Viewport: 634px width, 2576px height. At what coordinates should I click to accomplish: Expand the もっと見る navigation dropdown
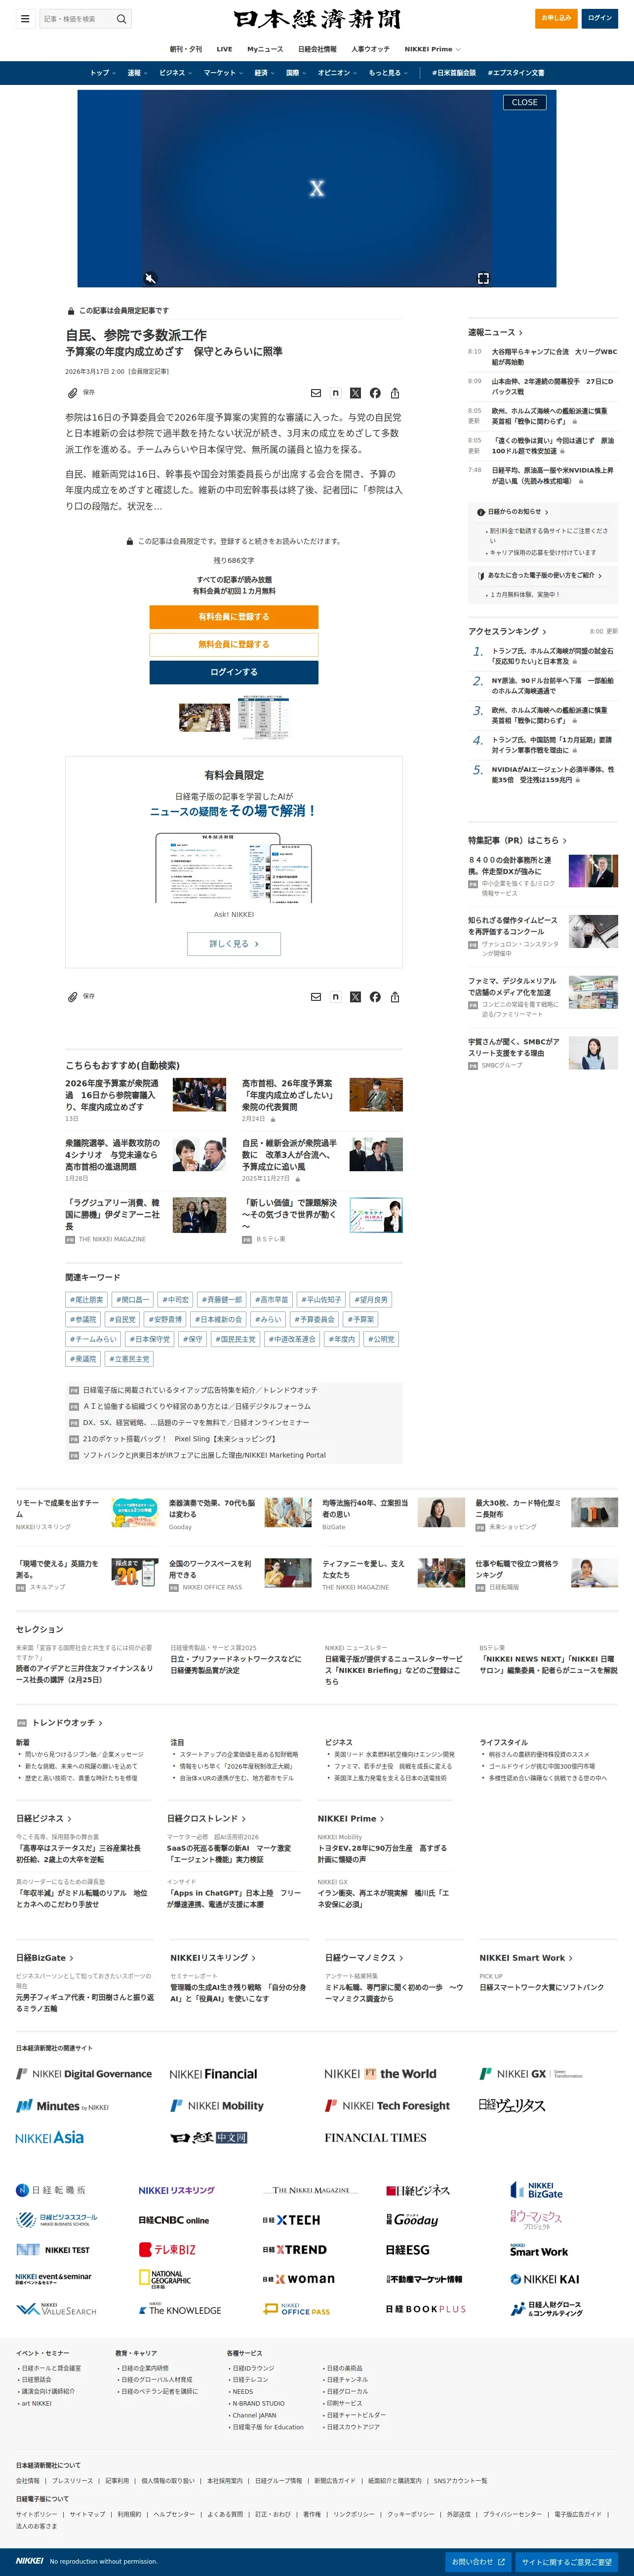[389, 73]
